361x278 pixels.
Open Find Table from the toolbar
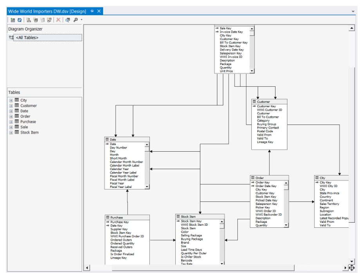click(68, 20)
